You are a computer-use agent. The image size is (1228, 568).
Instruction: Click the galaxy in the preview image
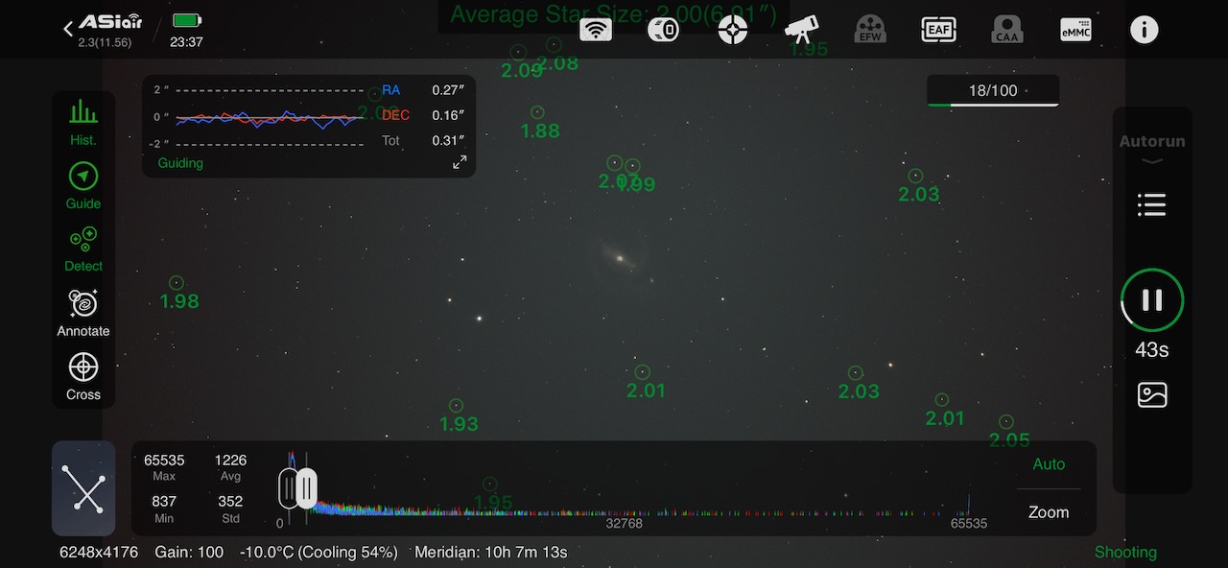tap(620, 256)
